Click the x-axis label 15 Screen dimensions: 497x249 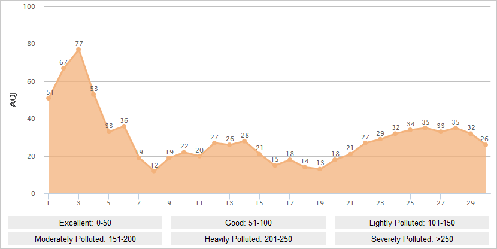[259, 203]
